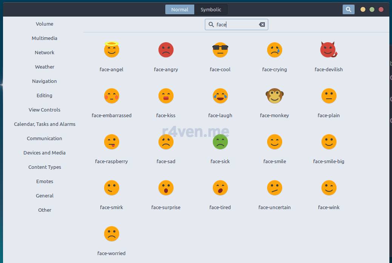Open the face-kiss icon
The image size is (392, 263).
166,96
